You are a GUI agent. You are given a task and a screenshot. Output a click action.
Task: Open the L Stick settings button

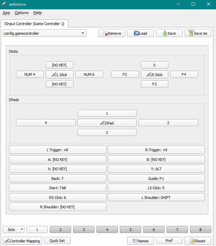tap(60, 74)
